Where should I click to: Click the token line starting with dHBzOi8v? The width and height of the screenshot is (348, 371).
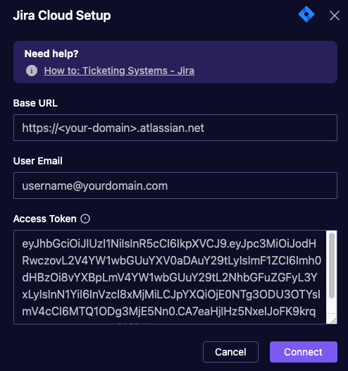tap(169, 277)
